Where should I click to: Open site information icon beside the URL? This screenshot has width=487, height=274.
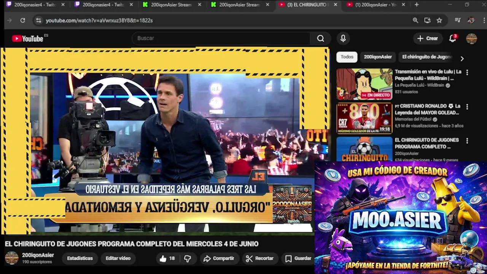pyautogui.click(x=38, y=21)
